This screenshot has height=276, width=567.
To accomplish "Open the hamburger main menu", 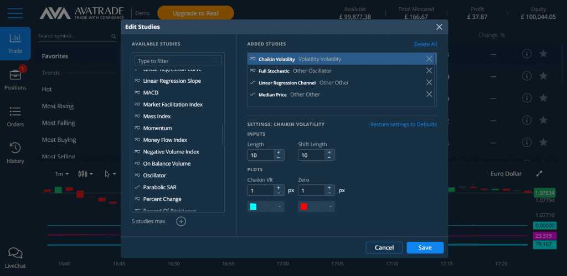I will click(x=15, y=13).
